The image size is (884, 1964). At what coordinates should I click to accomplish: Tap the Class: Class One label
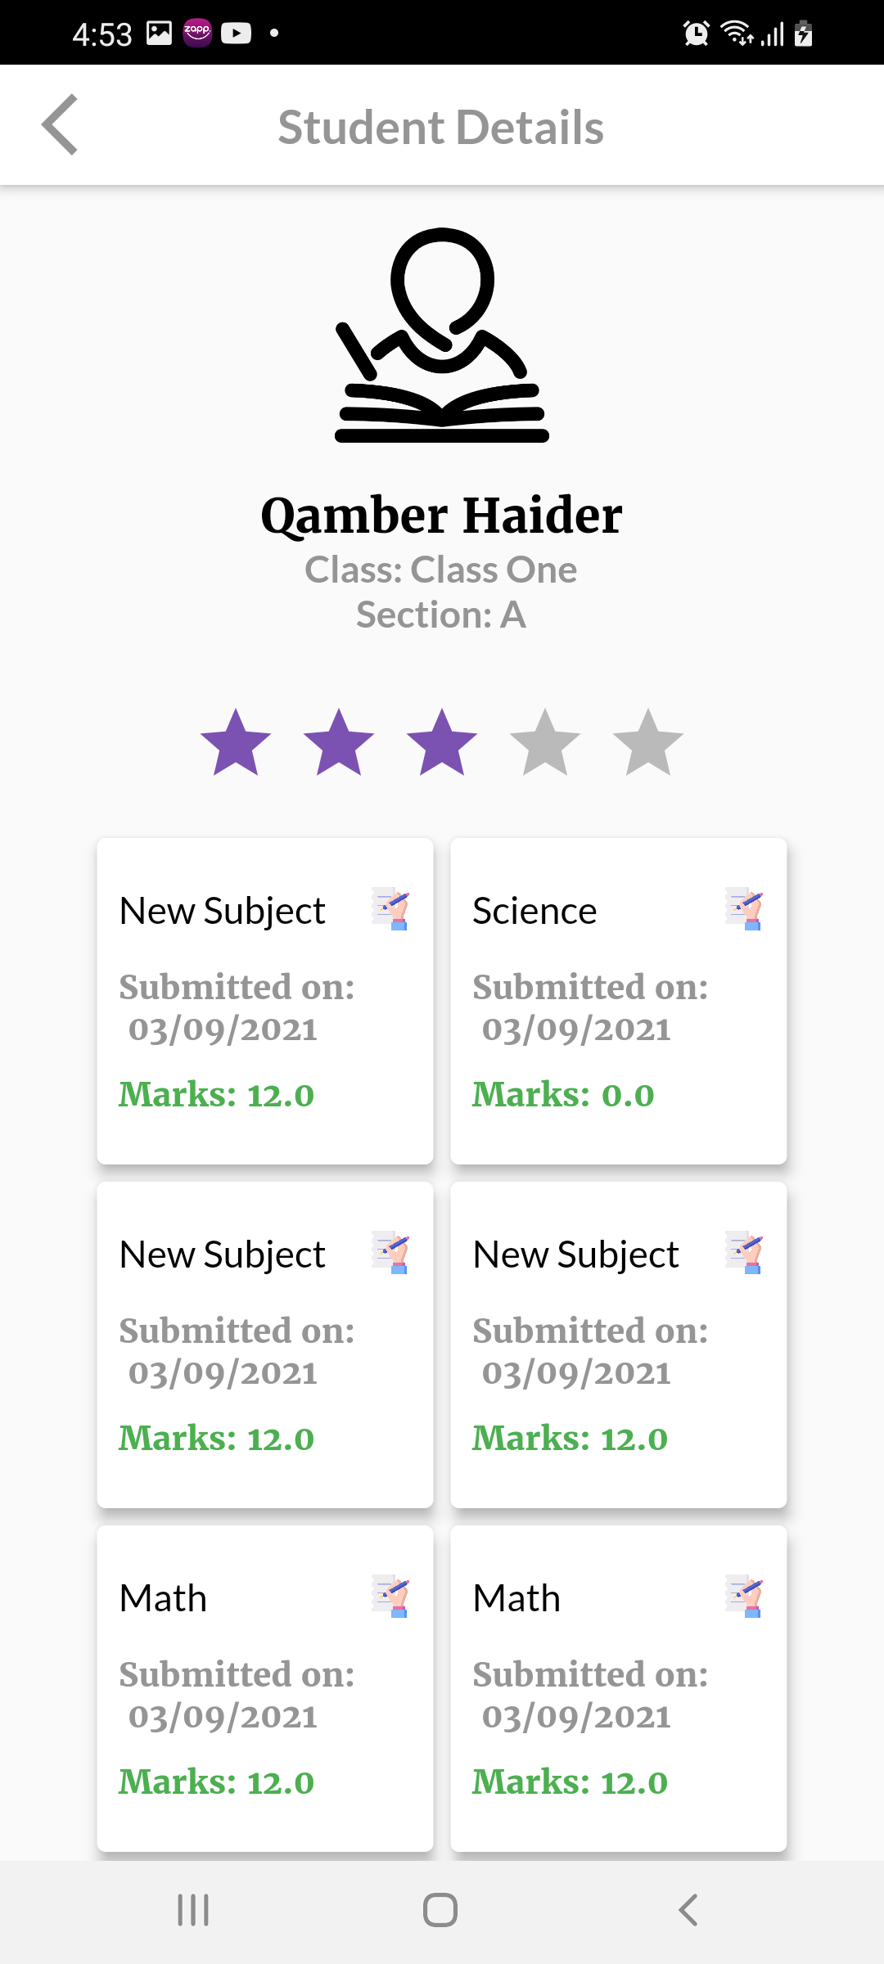pos(441,570)
